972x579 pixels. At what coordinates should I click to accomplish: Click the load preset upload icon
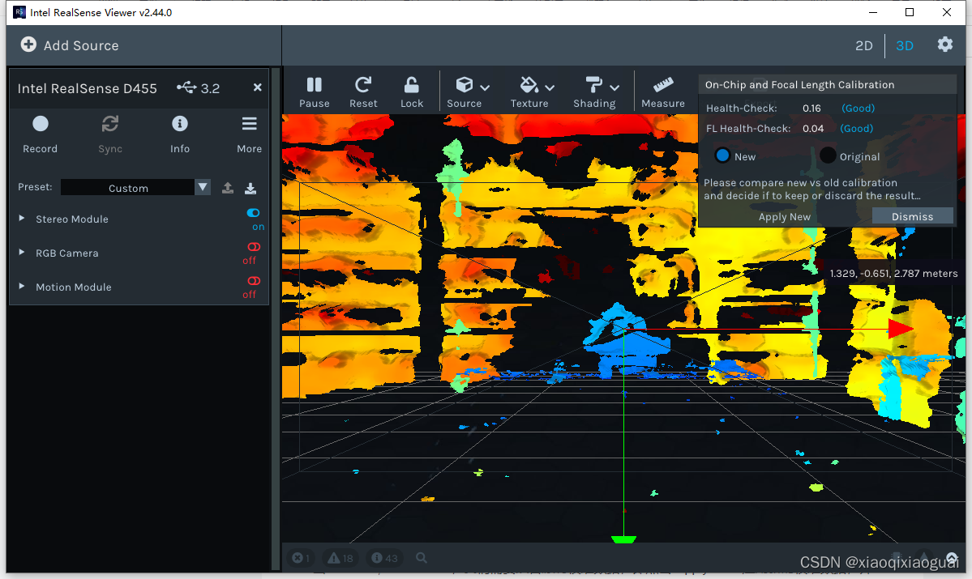[x=228, y=188]
